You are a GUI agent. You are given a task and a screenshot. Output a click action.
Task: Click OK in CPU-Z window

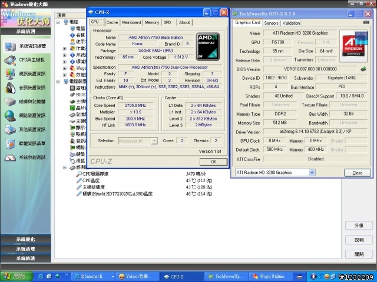pos(213,162)
